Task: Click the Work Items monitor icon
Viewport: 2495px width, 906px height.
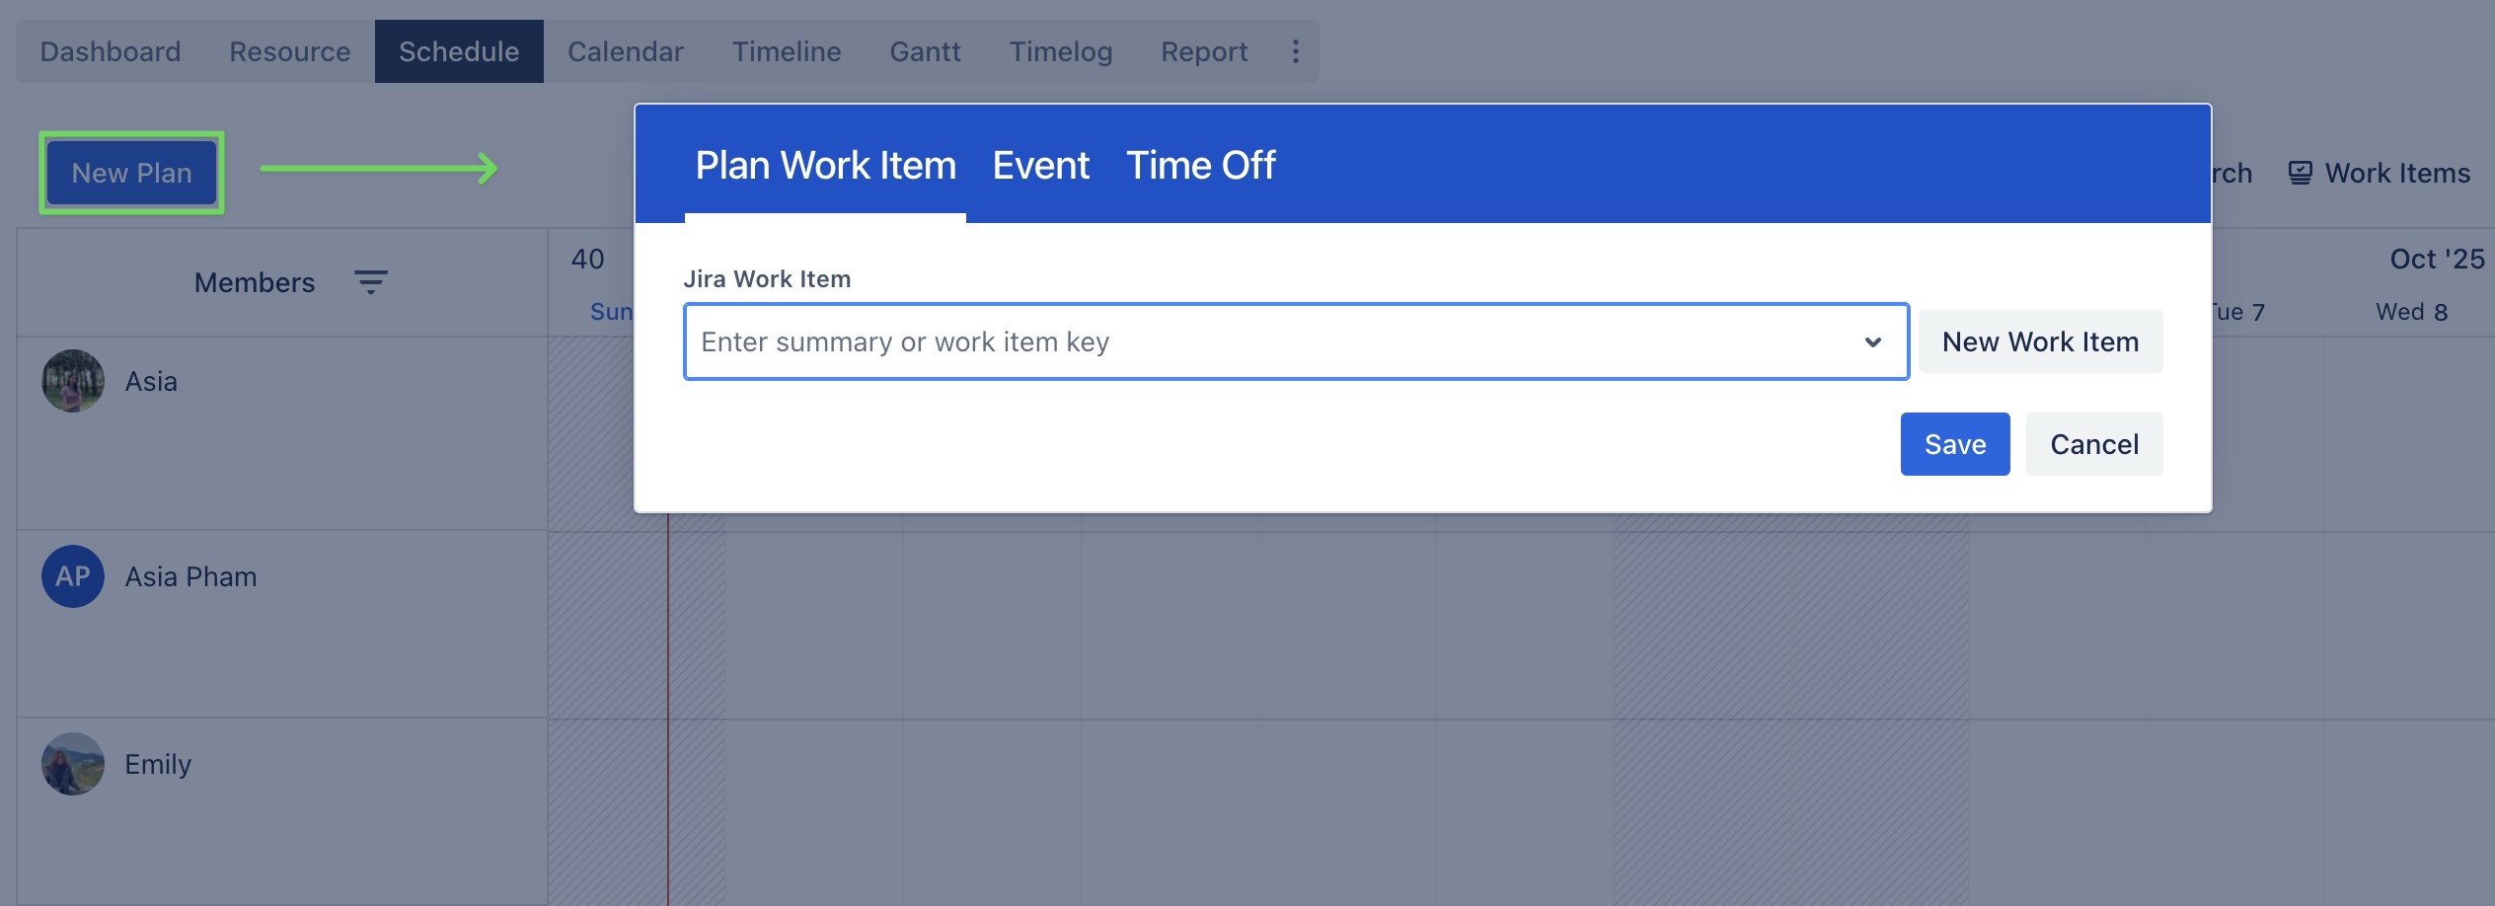Action: (x=2300, y=174)
